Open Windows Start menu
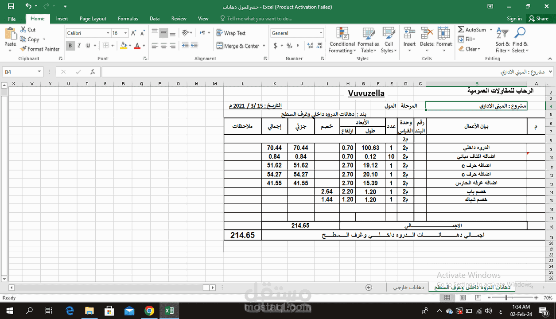Viewport: 556px width, 319px height. click(x=9, y=311)
